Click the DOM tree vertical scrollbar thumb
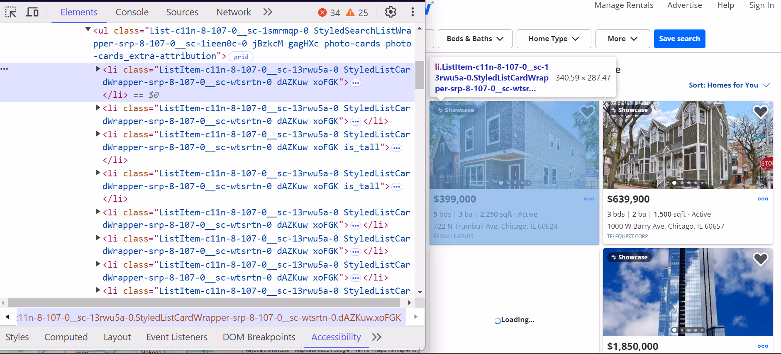The height and width of the screenshot is (354, 781). [420, 75]
